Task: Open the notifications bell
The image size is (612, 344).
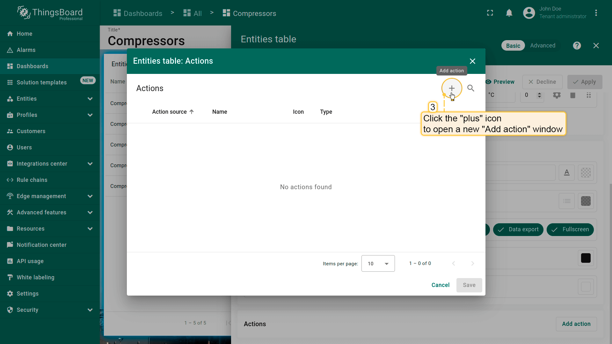Action: 509,13
